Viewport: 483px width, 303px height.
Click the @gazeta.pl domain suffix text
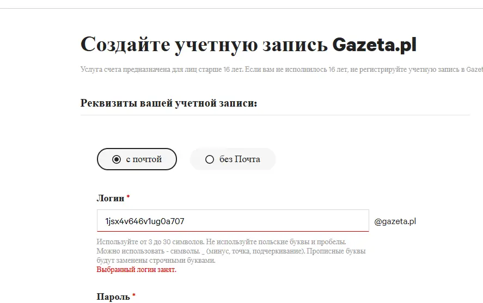[395, 221]
